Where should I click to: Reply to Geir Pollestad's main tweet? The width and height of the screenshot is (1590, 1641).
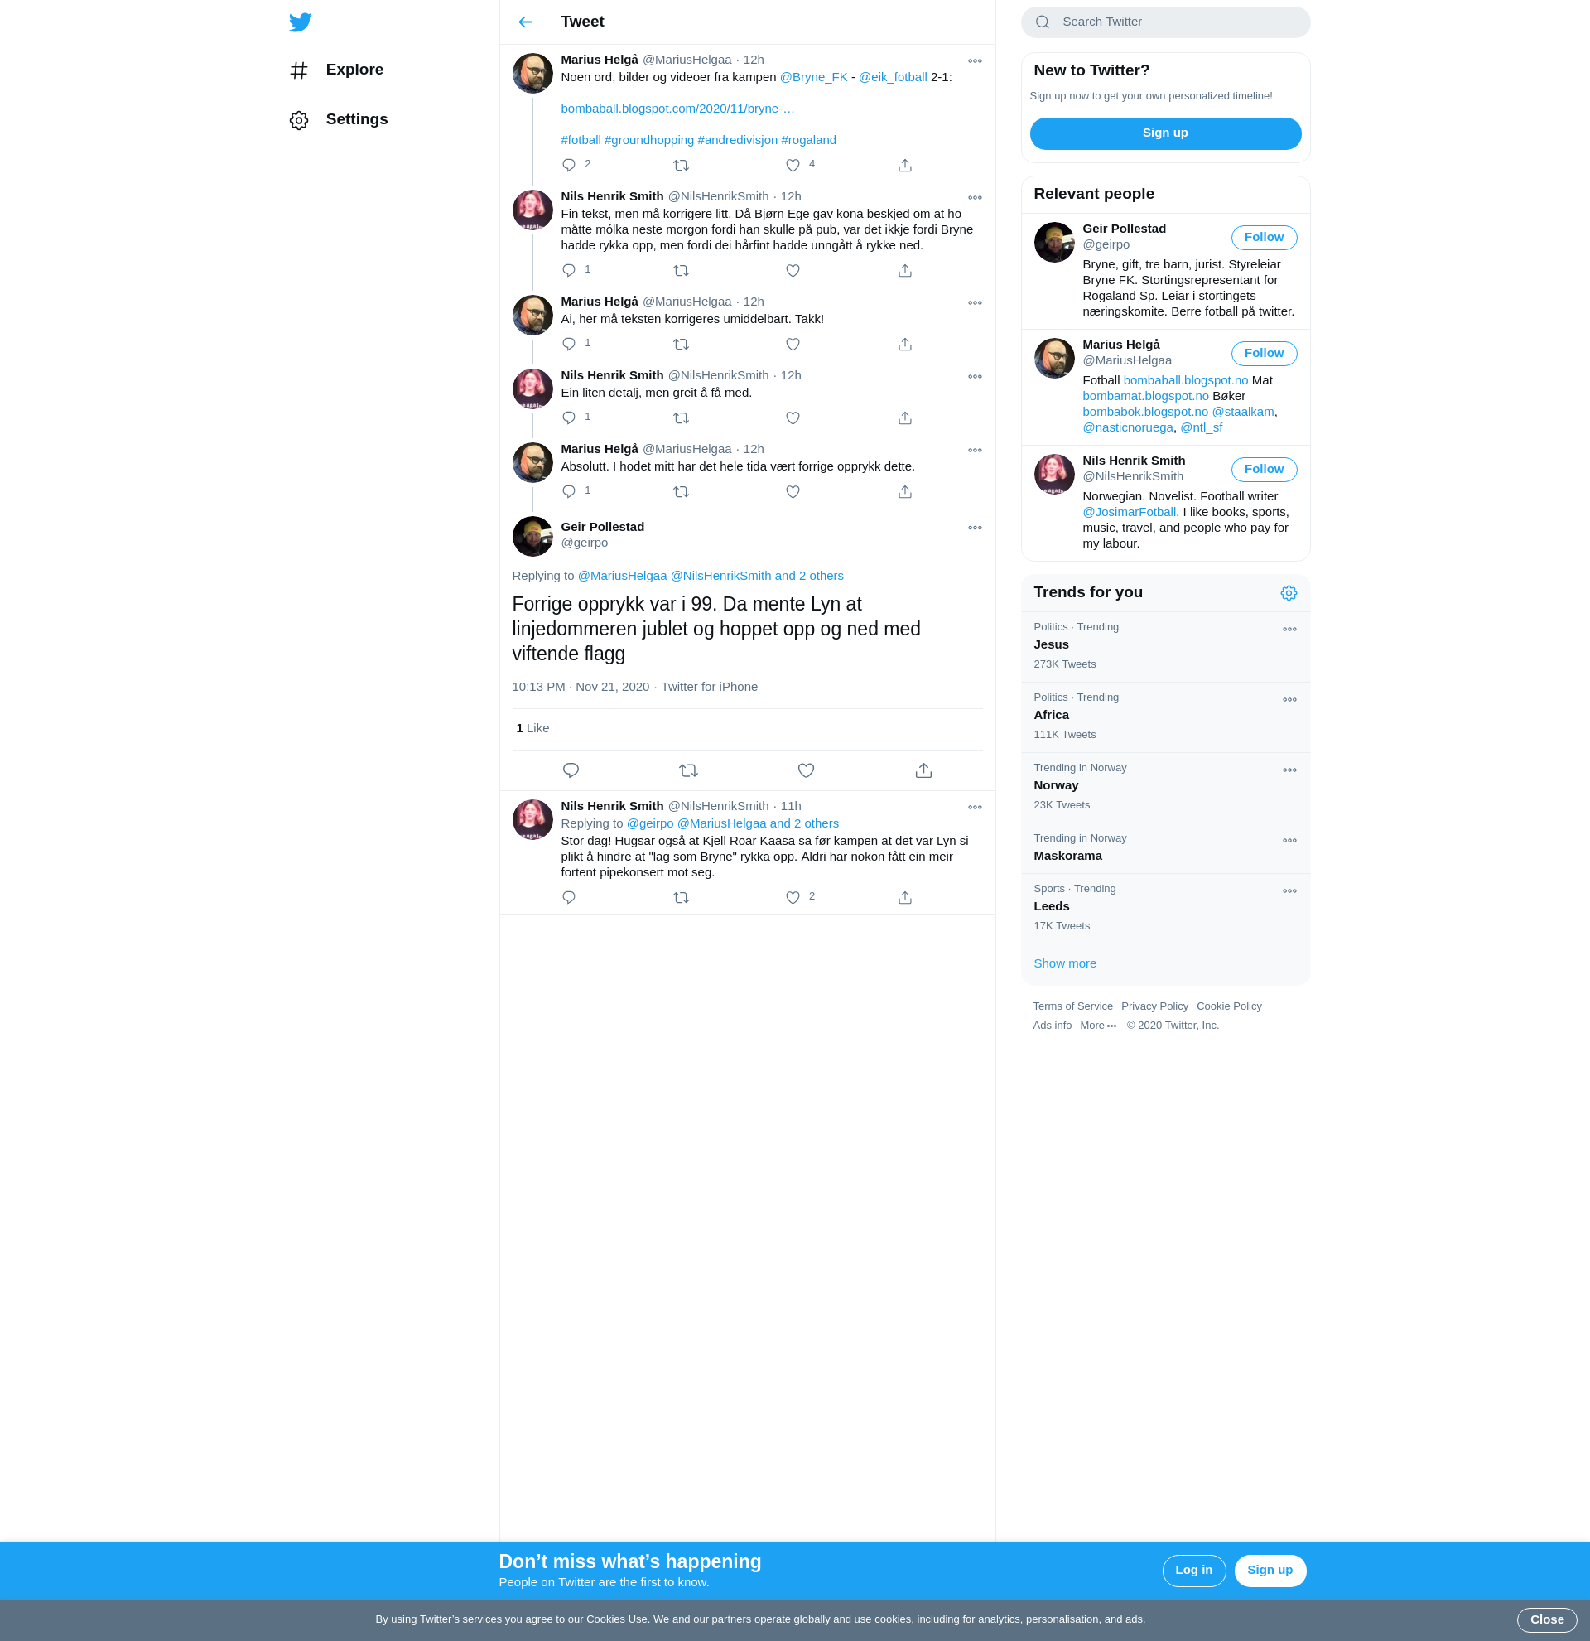[571, 770]
